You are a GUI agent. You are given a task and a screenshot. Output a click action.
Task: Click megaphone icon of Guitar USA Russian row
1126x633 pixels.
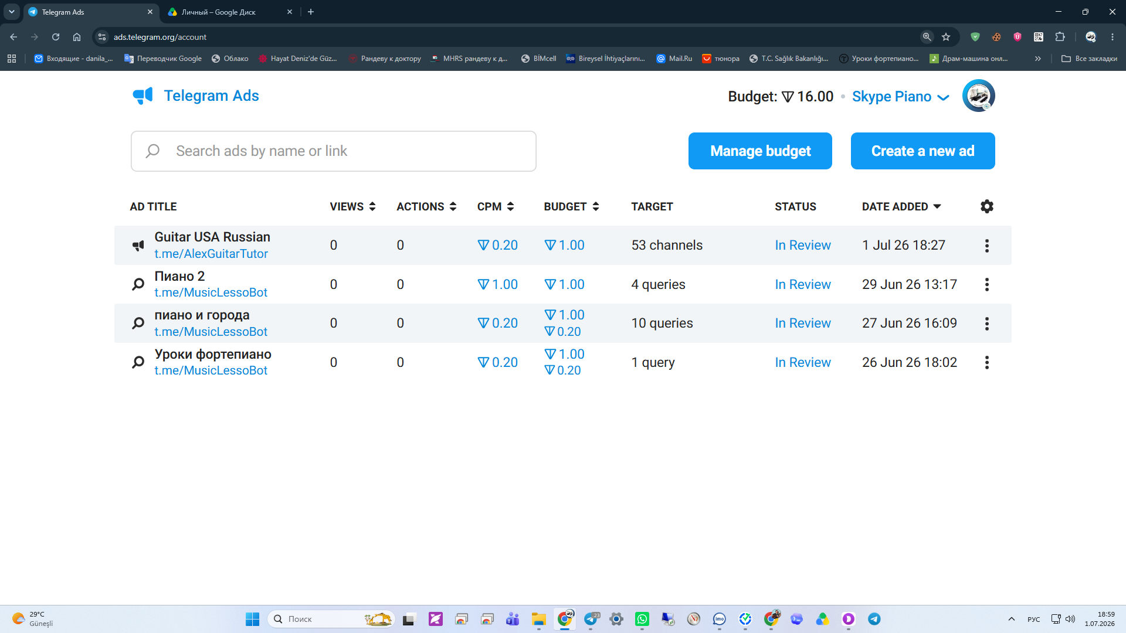[x=138, y=246]
